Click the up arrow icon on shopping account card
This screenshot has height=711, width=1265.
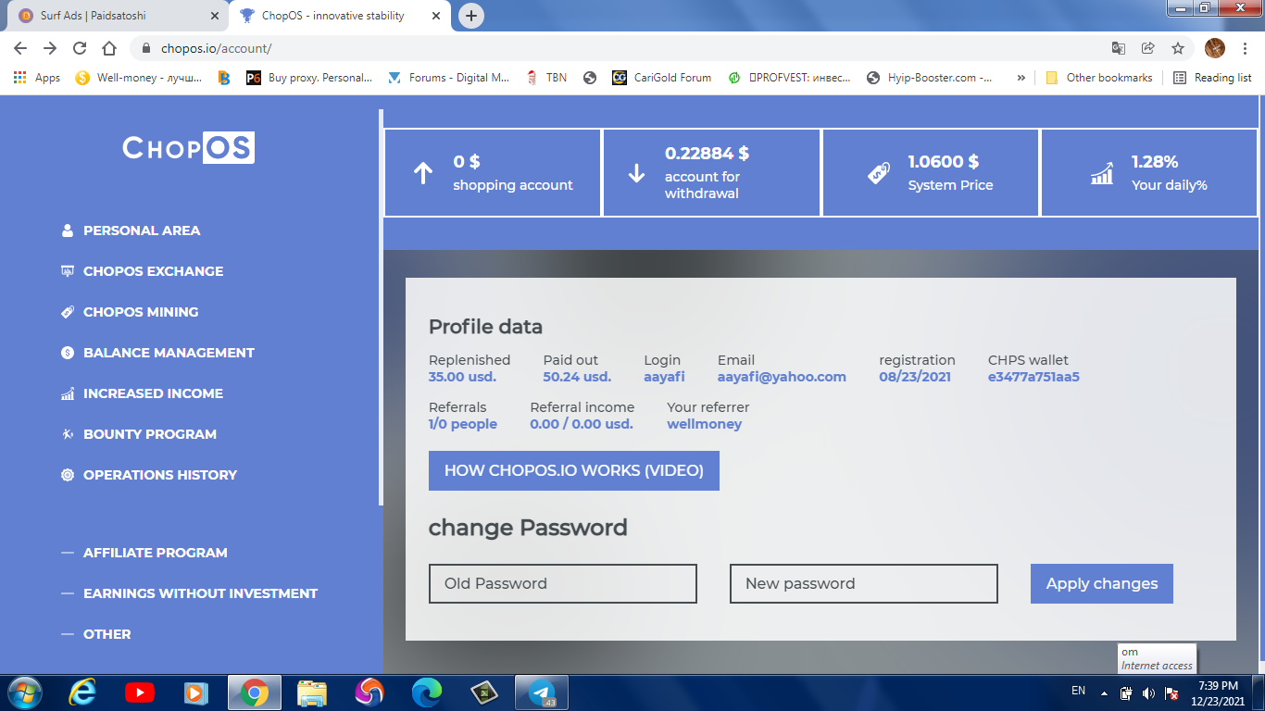pyautogui.click(x=423, y=173)
